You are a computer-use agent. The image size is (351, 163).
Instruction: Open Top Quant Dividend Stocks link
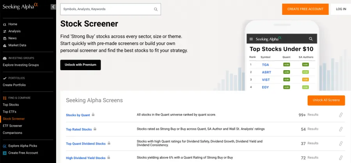click(x=86, y=144)
